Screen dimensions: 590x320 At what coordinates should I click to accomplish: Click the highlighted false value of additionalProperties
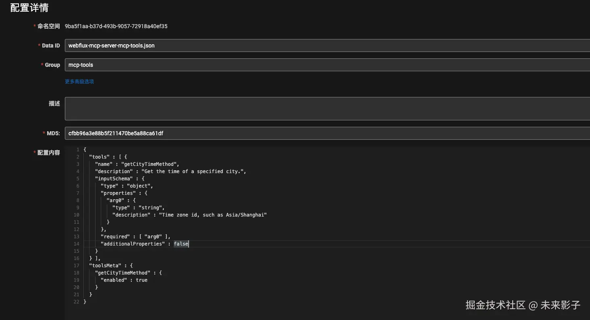click(x=181, y=244)
